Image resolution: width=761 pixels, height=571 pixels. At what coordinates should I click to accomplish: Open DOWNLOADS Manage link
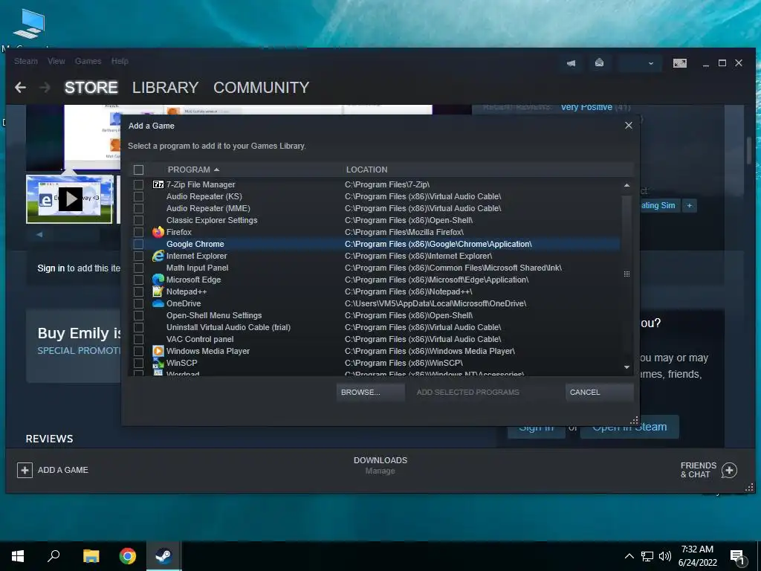pyautogui.click(x=380, y=471)
